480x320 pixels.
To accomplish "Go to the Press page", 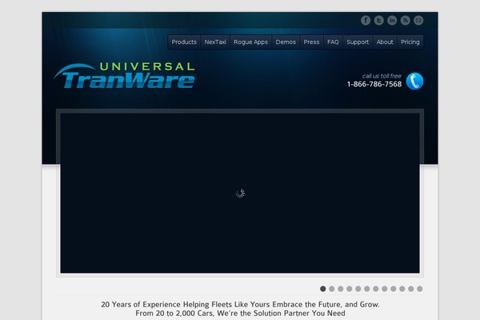I will tap(311, 42).
